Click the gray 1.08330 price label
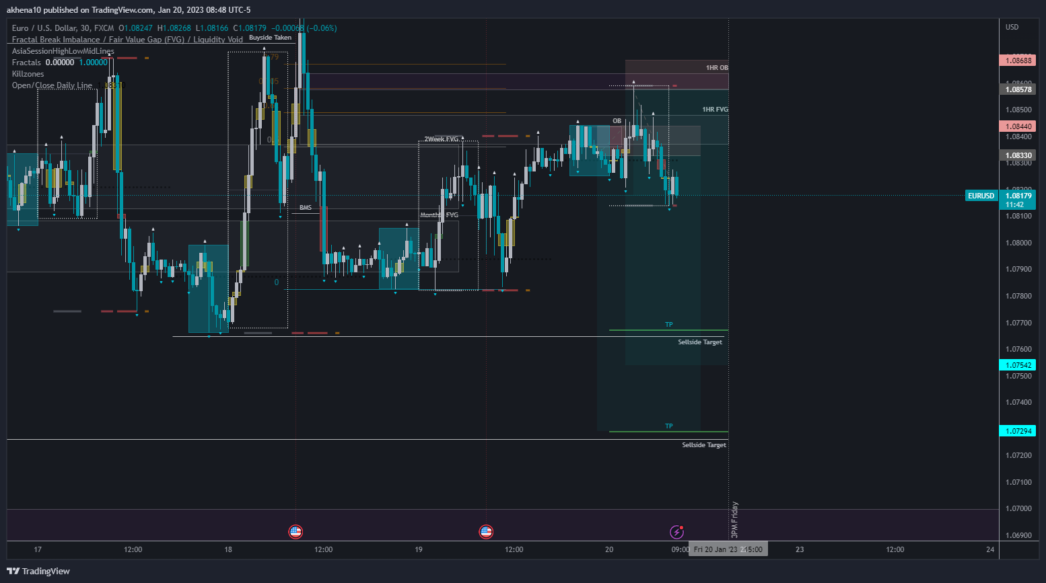The height and width of the screenshot is (583, 1046). pyautogui.click(x=1017, y=155)
